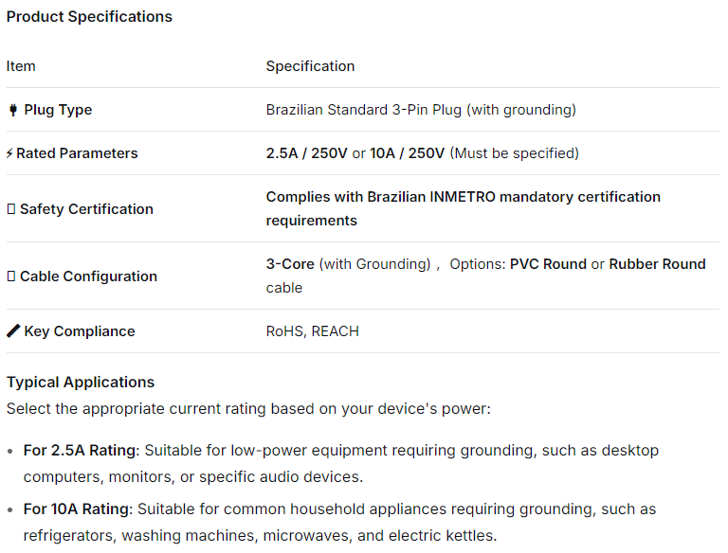Click the Rated Parameters row label
Viewport: 728px width, 553px height.
click(x=77, y=153)
